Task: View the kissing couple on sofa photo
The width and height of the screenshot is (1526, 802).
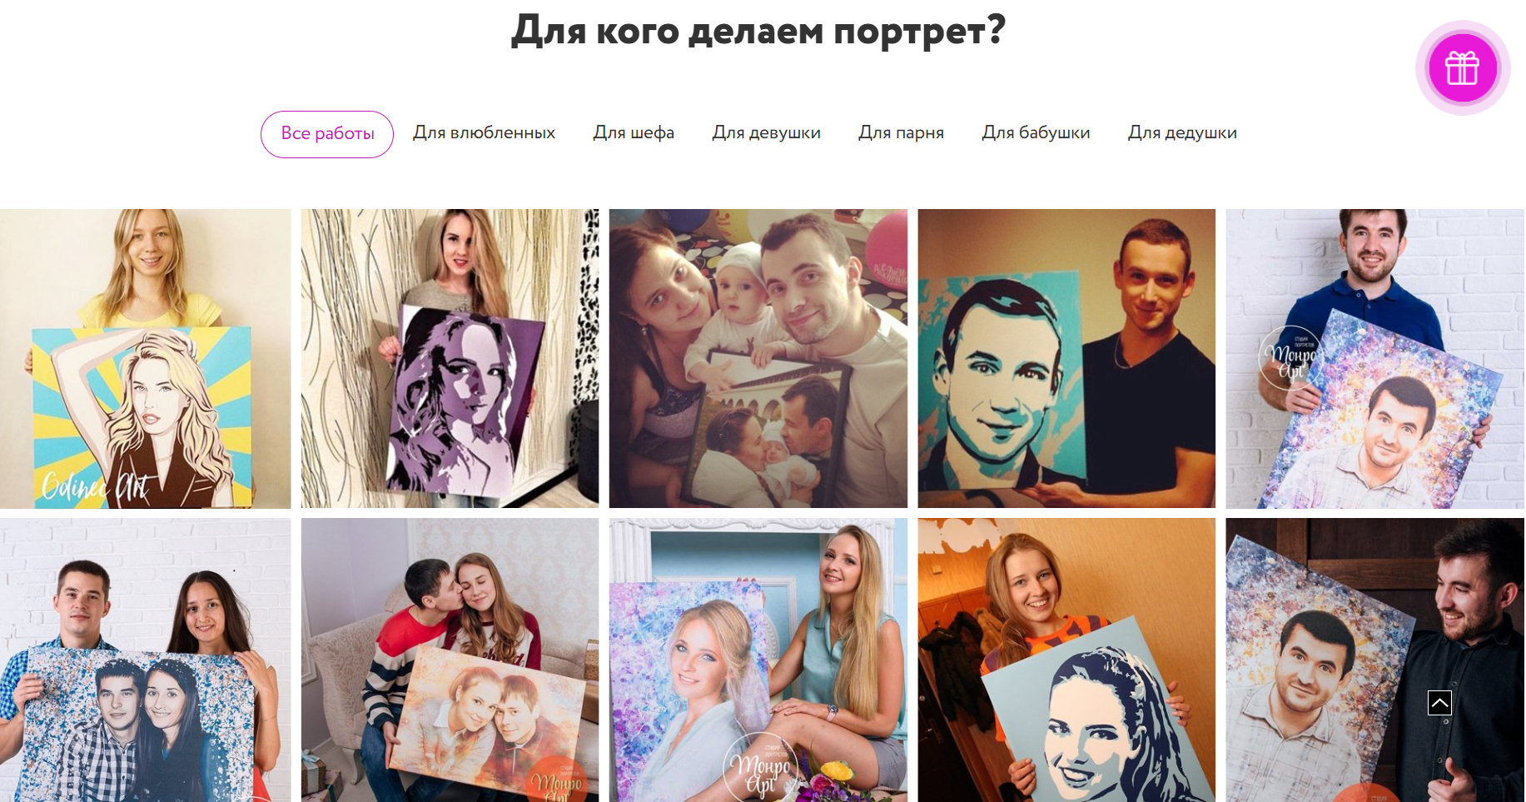Action: 450,660
